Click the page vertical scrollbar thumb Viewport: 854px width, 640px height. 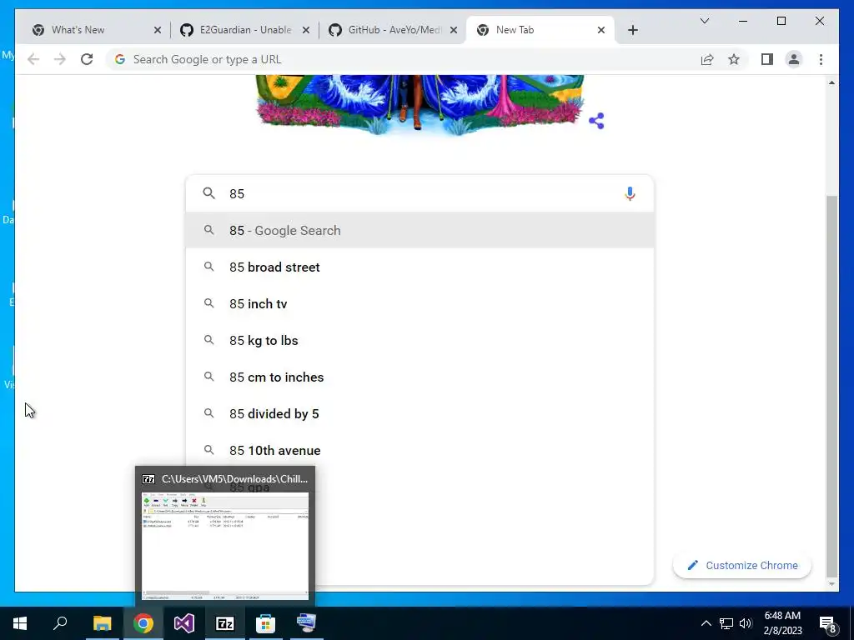(x=831, y=385)
